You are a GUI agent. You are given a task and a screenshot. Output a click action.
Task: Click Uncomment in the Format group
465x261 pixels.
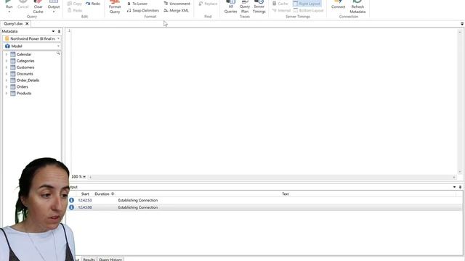pyautogui.click(x=177, y=4)
